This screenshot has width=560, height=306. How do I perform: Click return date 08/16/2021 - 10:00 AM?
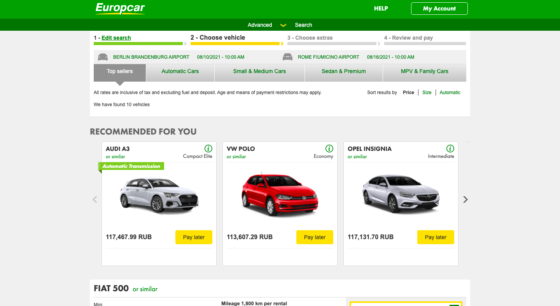point(390,57)
